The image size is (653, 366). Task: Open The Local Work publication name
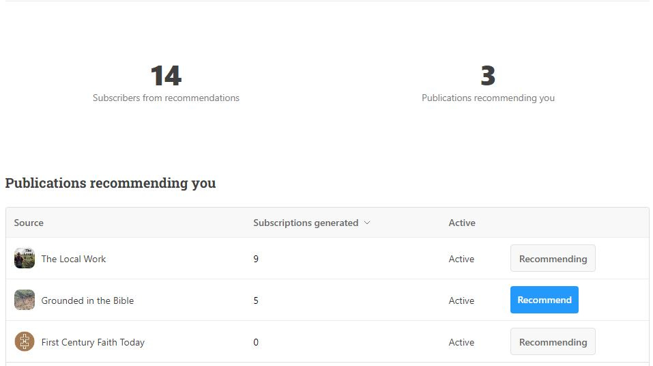tap(74, 259)
